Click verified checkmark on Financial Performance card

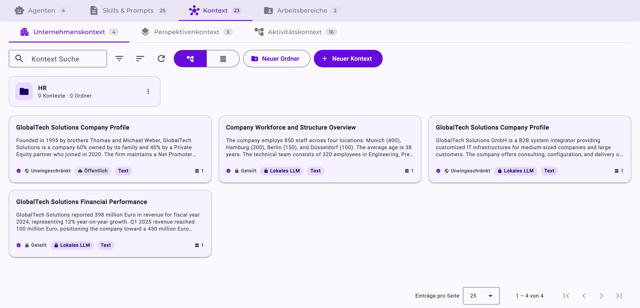point(19,245)
